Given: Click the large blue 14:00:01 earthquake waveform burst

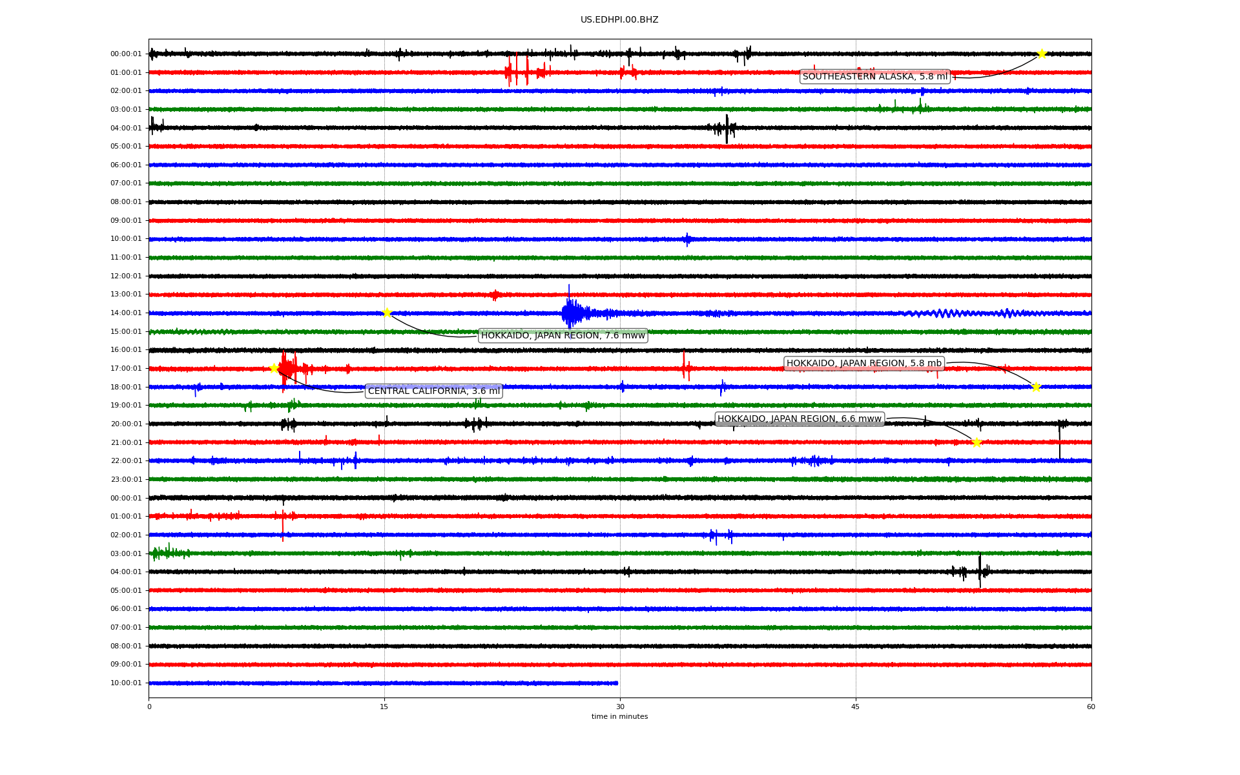Looking at the screenshot, I should pos(571,313).
